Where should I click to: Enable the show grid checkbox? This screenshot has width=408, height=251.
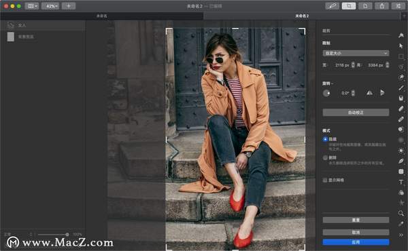click(x=325, y=180)
